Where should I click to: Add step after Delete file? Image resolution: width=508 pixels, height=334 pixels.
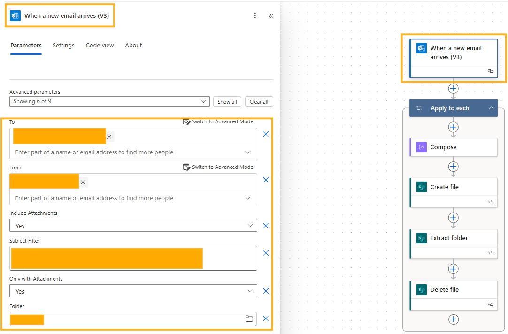click(453, 319)
